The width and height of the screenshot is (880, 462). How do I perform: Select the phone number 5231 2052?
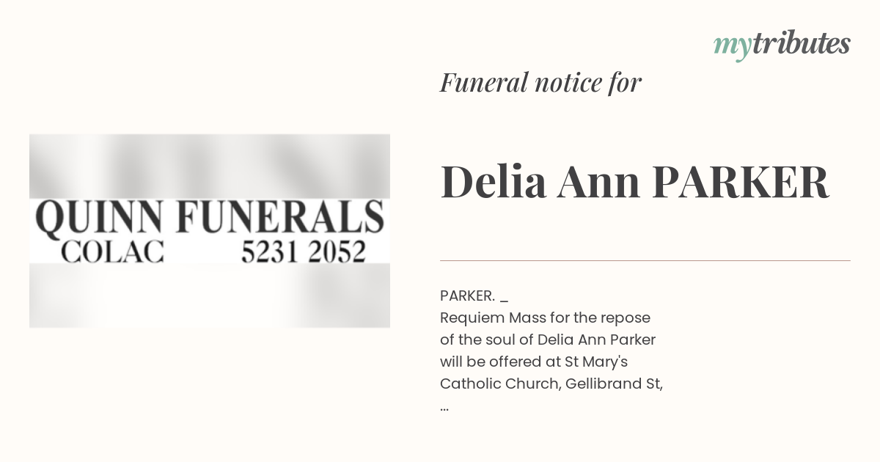(303, 252)
